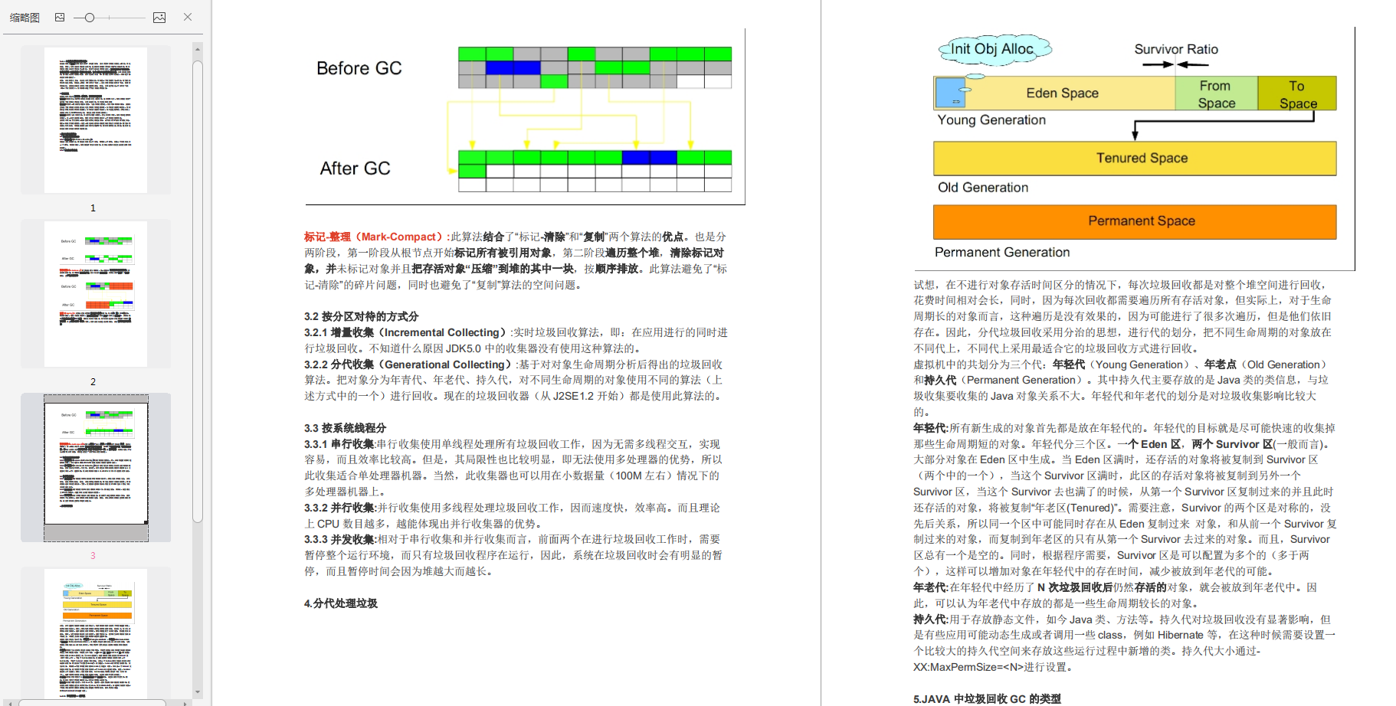Viewport: 1396px width, 706px height.
Task: Click the '4.分代处理垃圾' heading
Action: 341,603
